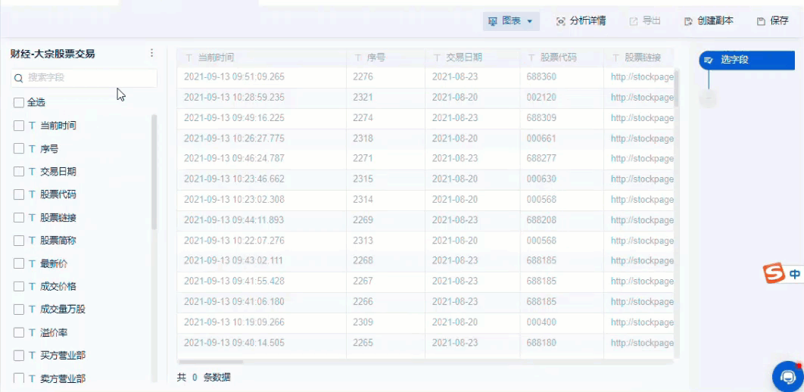Click the T type icon beside 序号 field
Screen dimensions: 804x392
pos(32,148)
